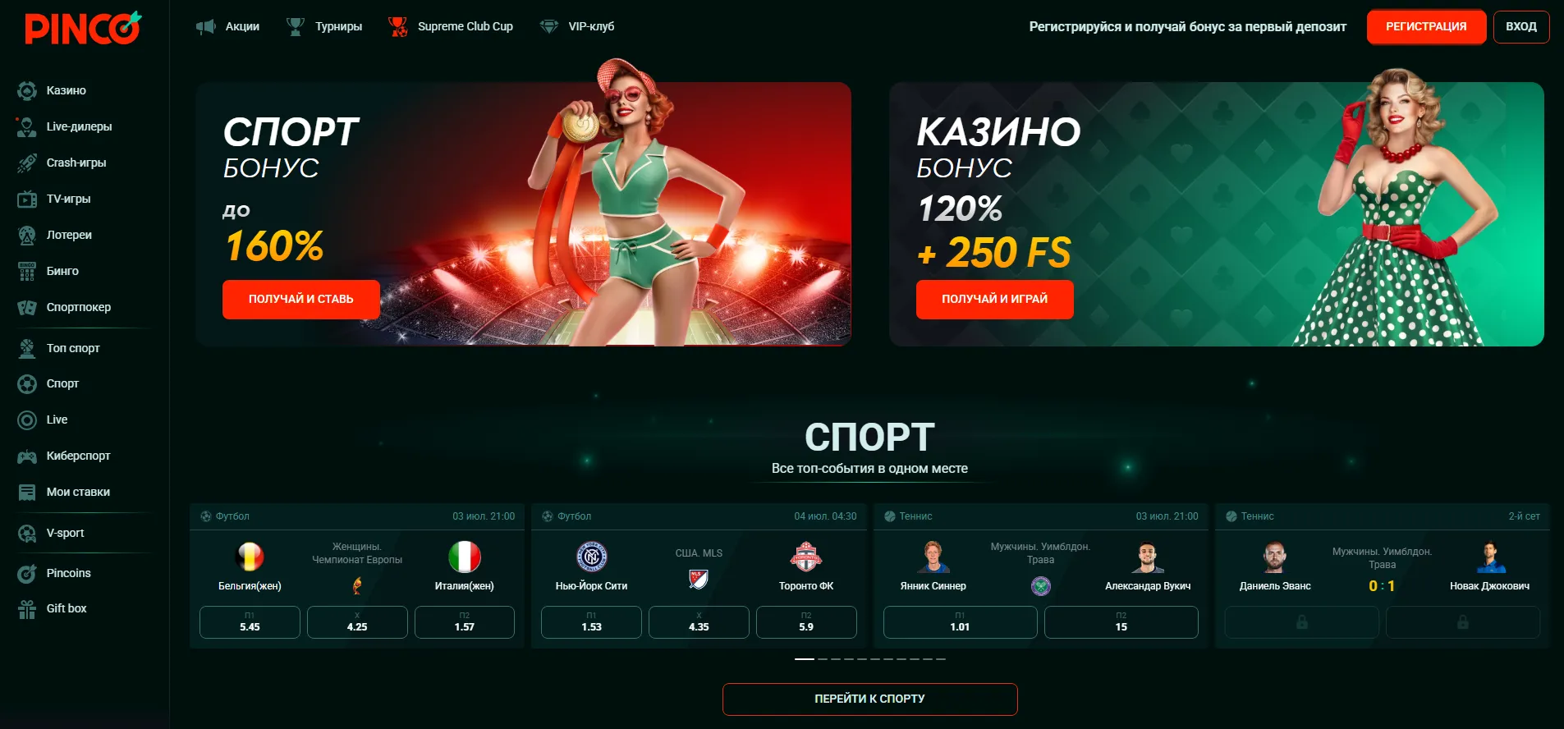Screen dimensions: 1564x729
Task: Open the Gift box icon
Action: click(27, 609)
